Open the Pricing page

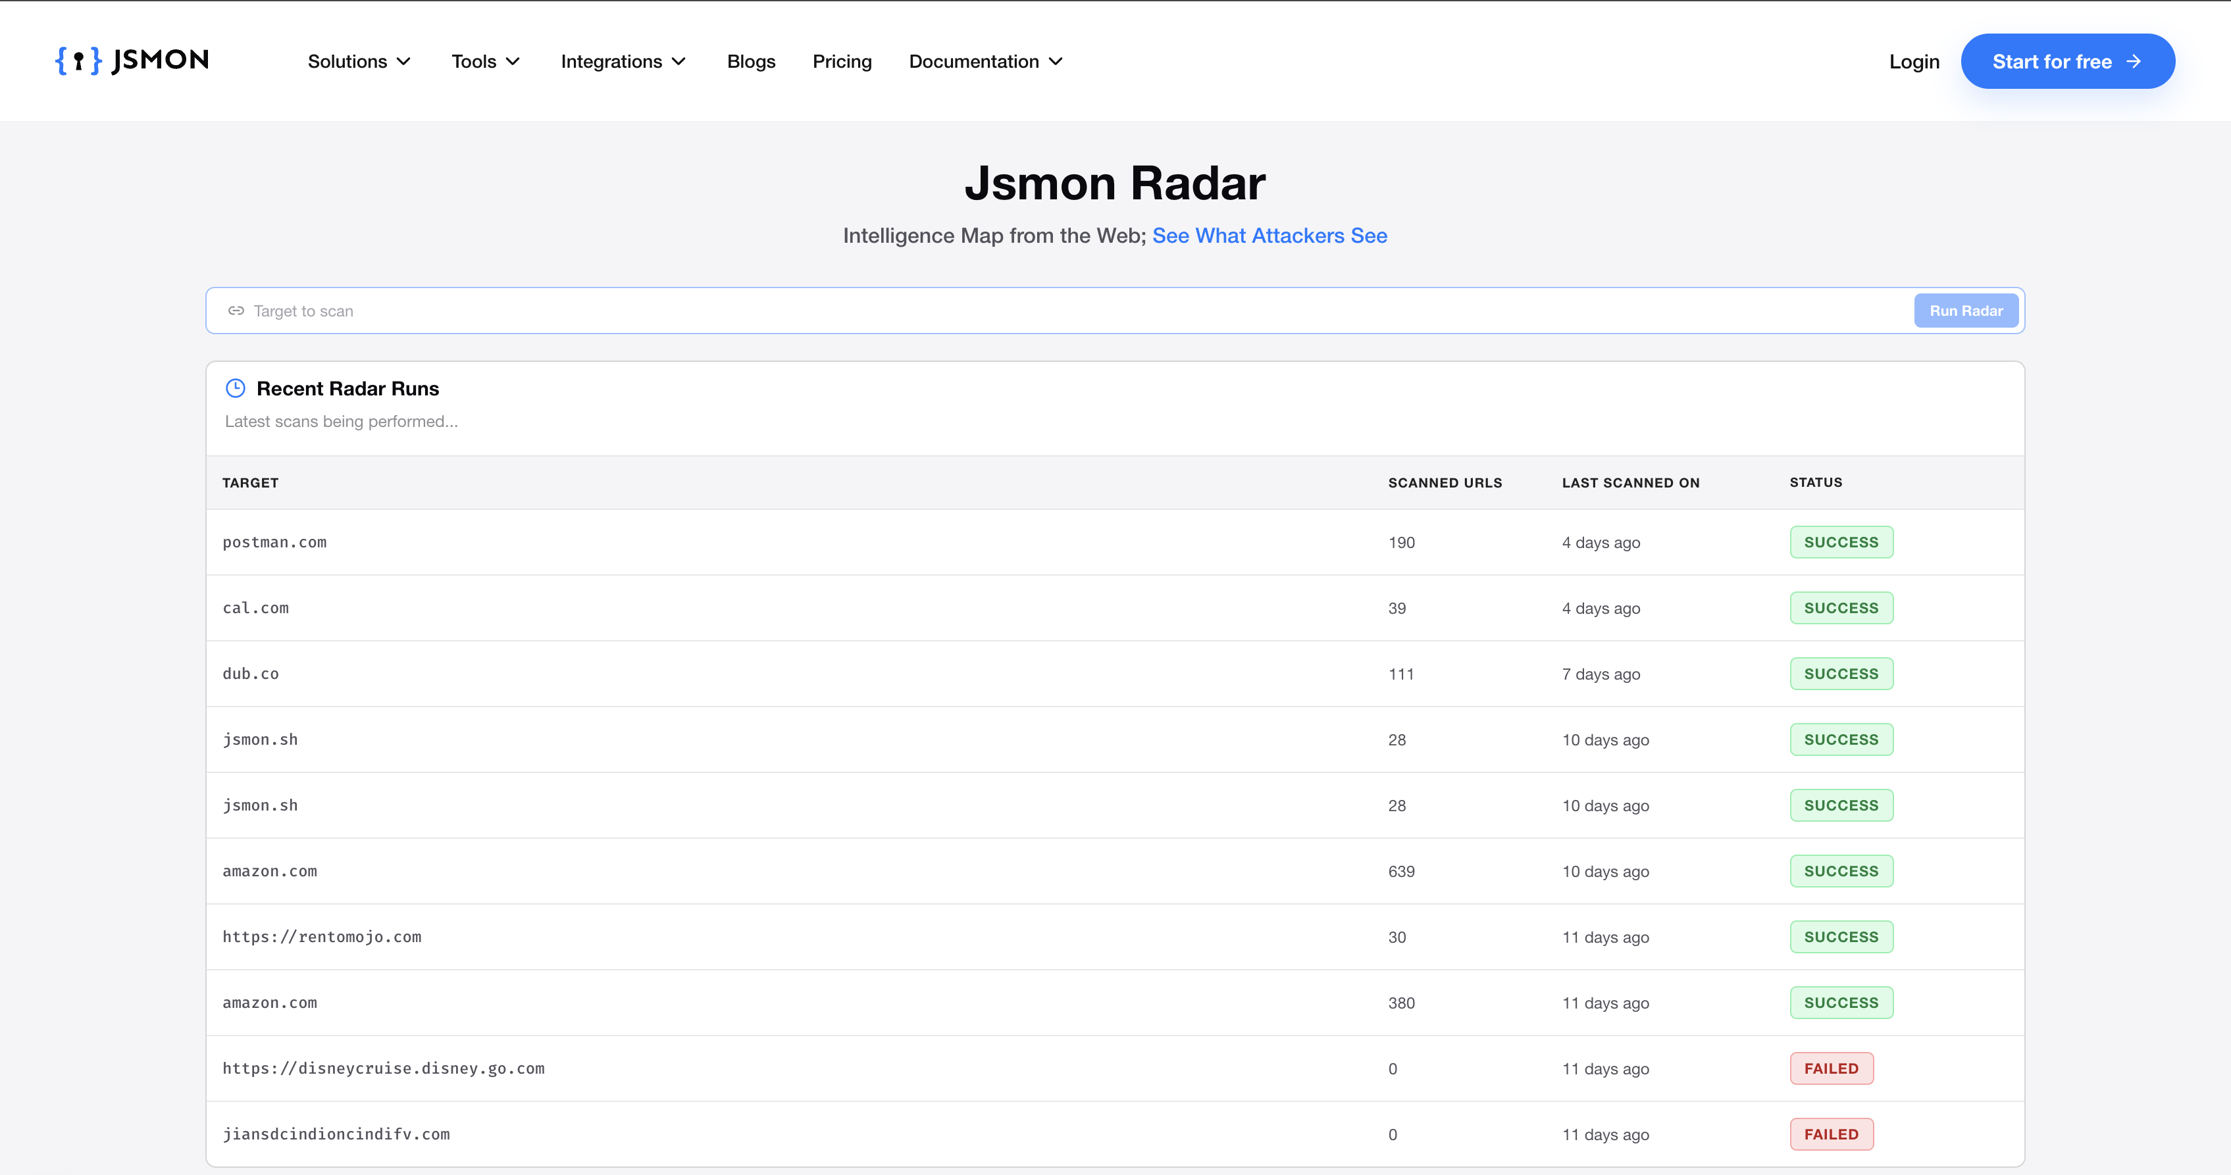click(x=842, y=61)
